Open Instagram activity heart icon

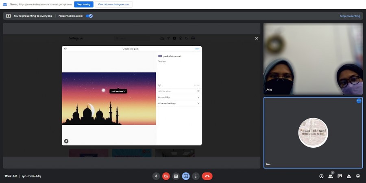187,38
